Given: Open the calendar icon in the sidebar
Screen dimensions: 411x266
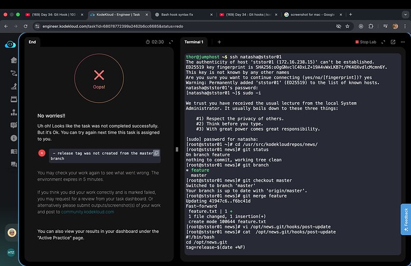Looking at the screenshot, I should tap(14, 99).
